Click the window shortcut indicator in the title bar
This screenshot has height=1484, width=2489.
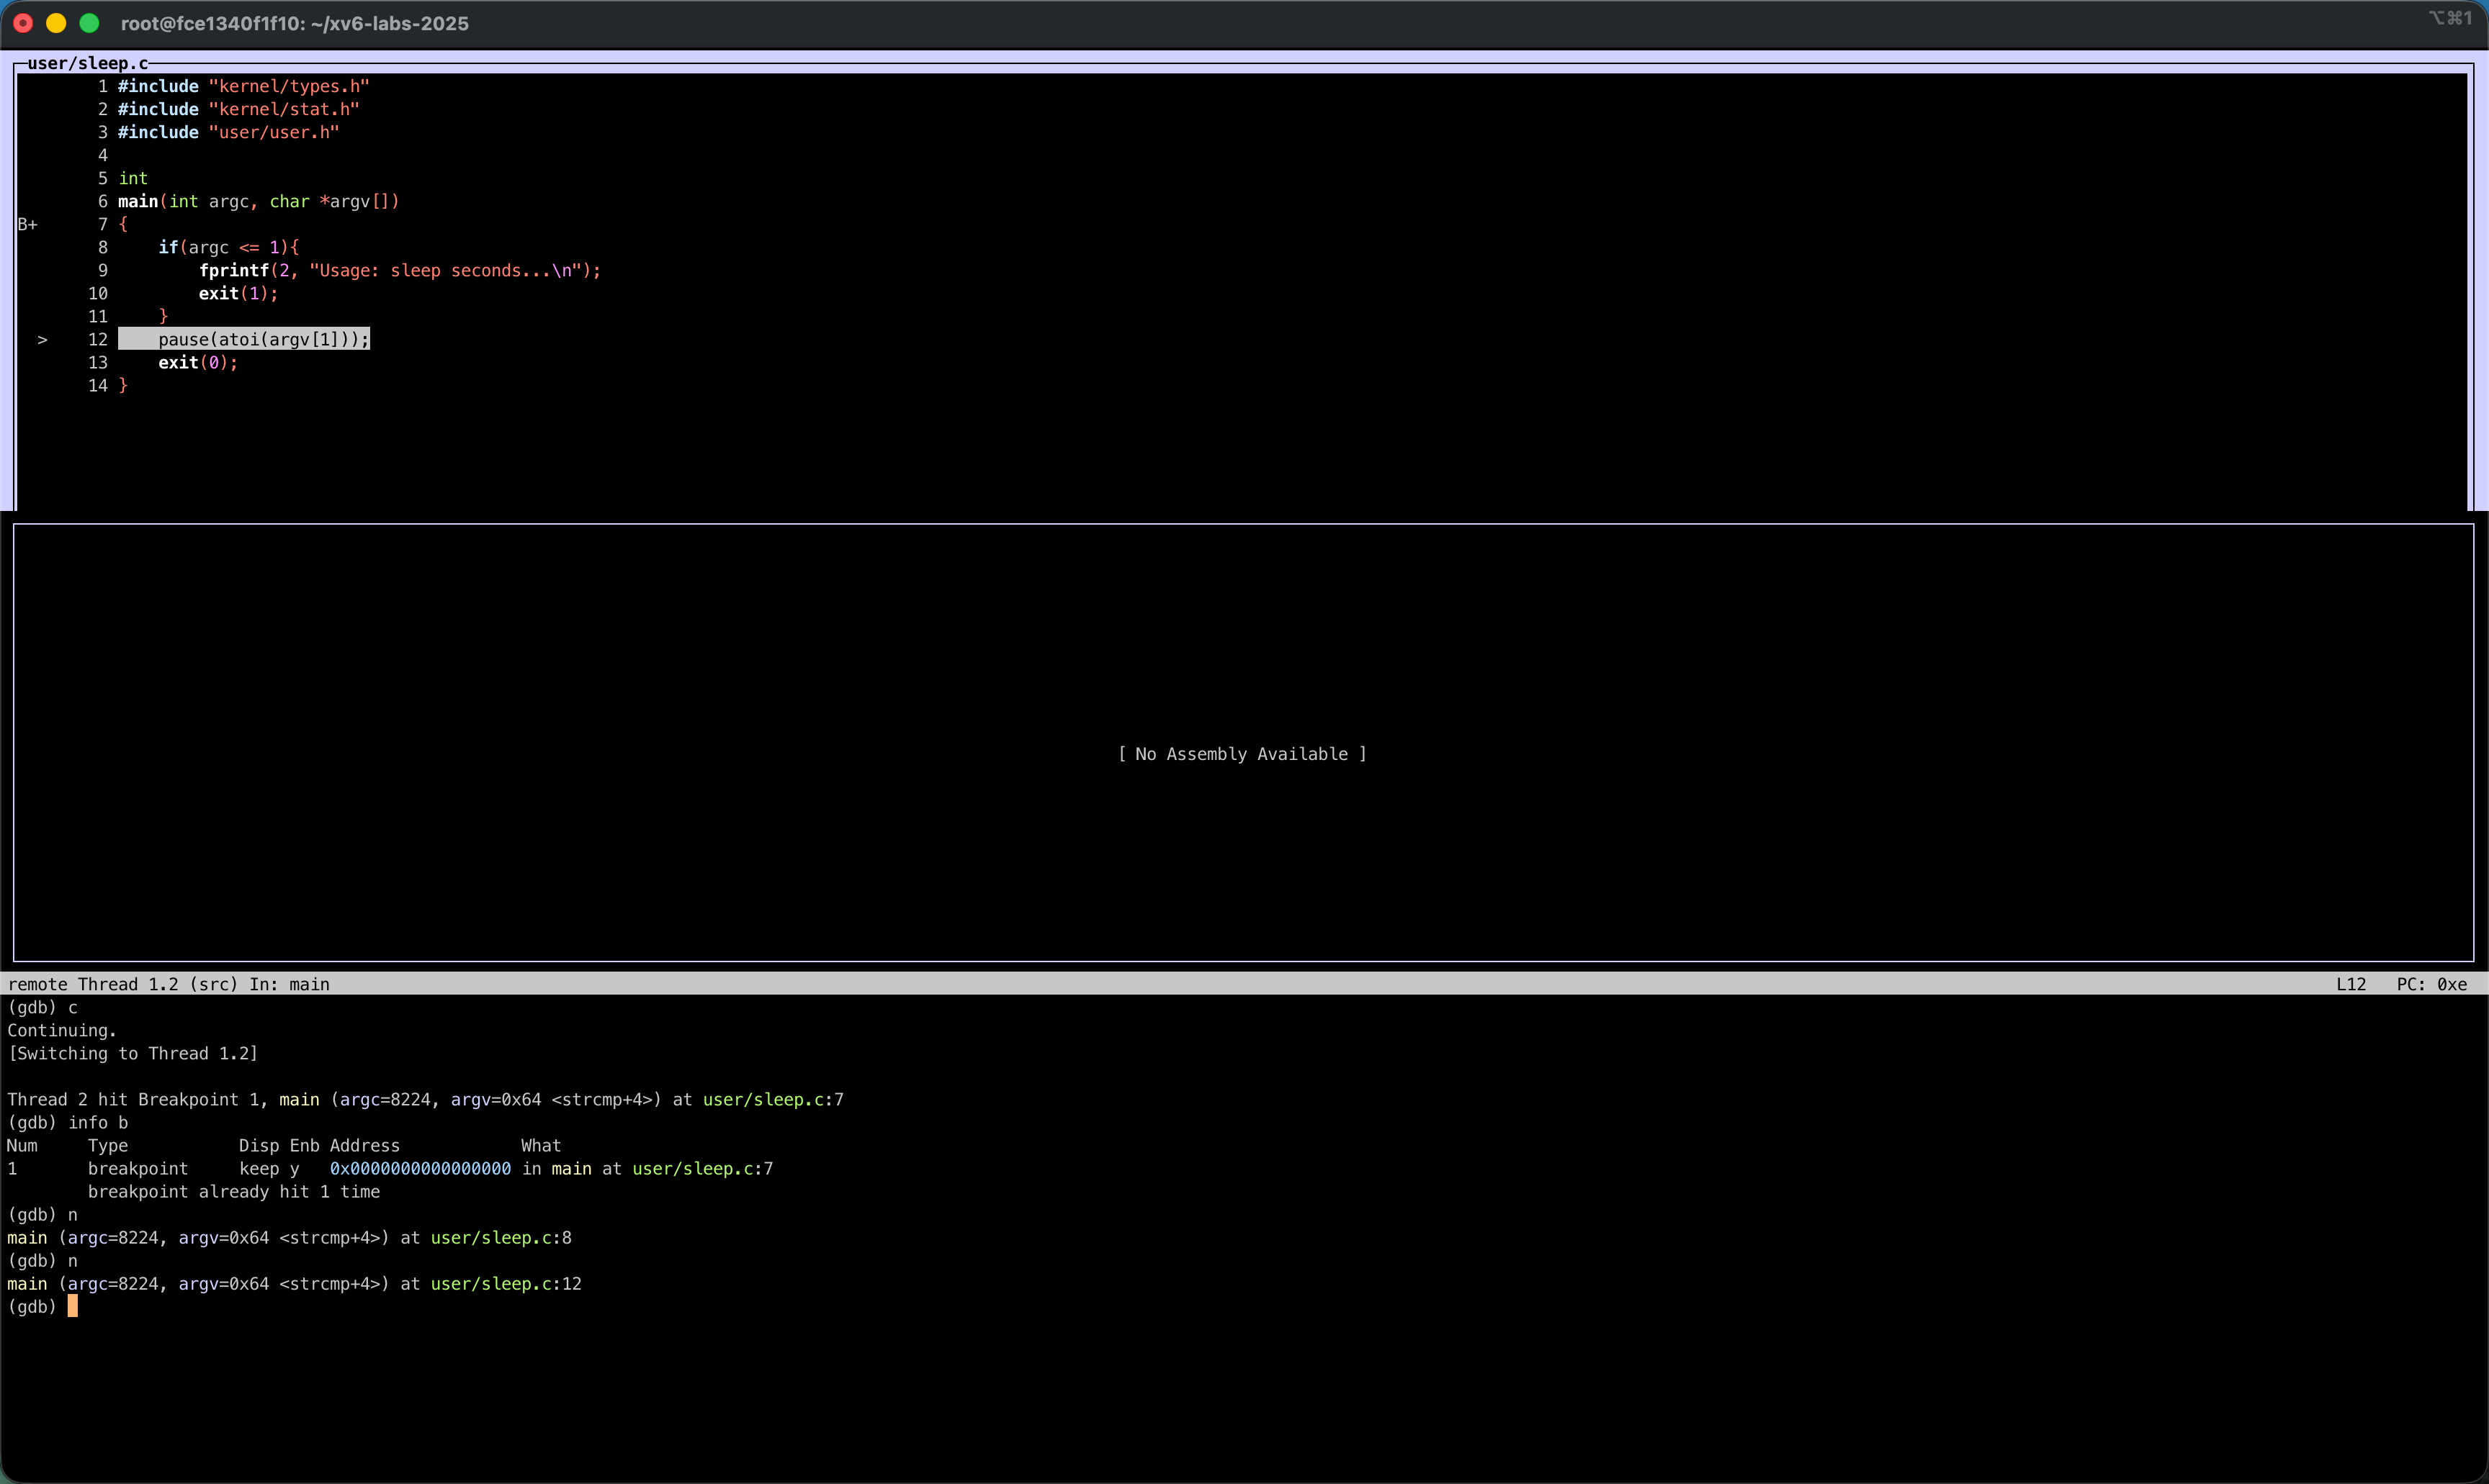pyautogui.click(x=2450, y=18)
